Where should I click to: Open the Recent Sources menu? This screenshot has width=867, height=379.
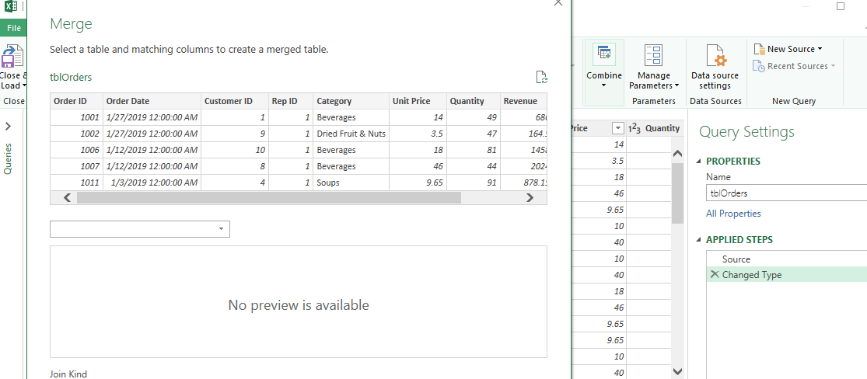[793, 66]
